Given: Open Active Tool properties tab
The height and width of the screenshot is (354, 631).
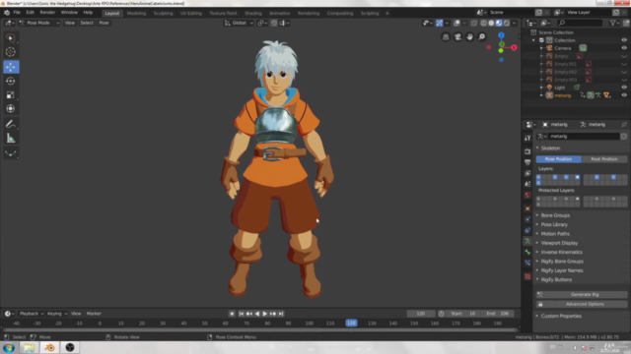Looking at the screenshot, I should point(527,138).
